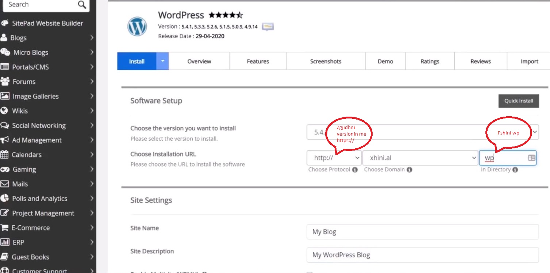Open the version selection dropdown
This screenshot has width=550, height=273.
(423, 132)
